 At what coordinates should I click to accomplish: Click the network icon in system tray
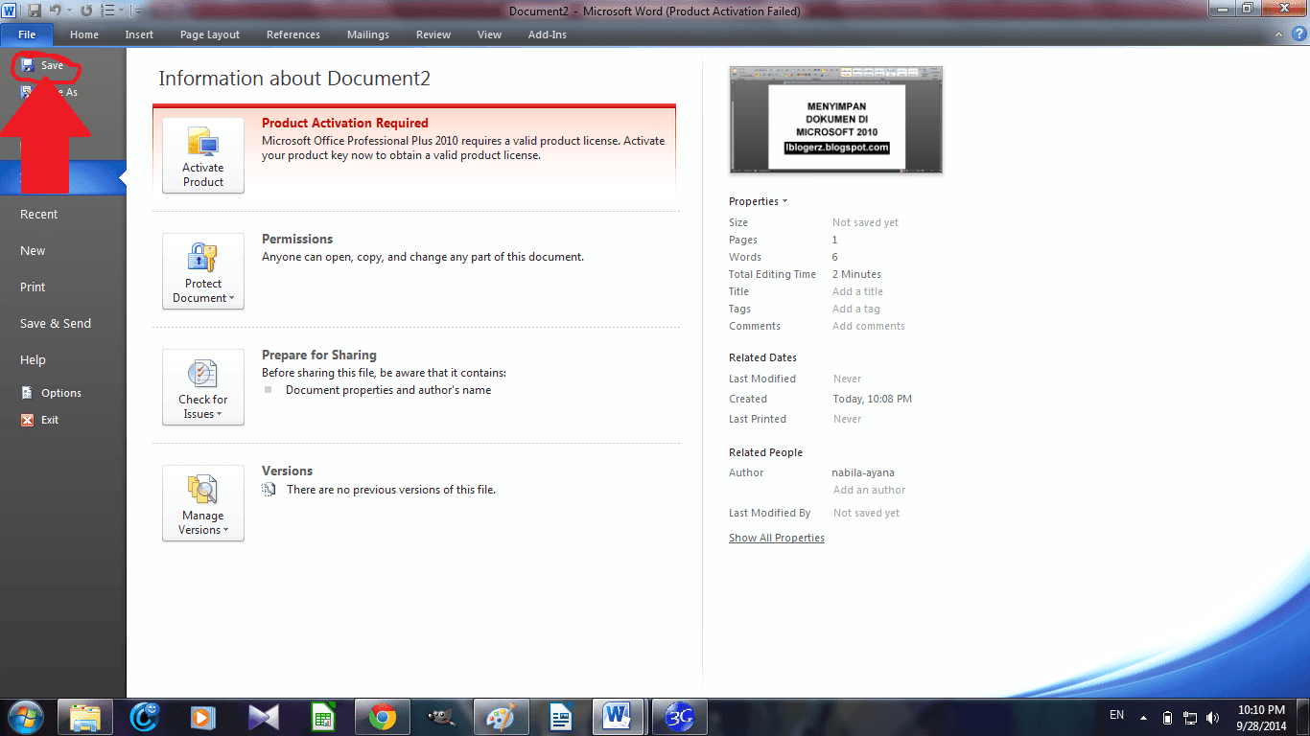(1191, 717)
